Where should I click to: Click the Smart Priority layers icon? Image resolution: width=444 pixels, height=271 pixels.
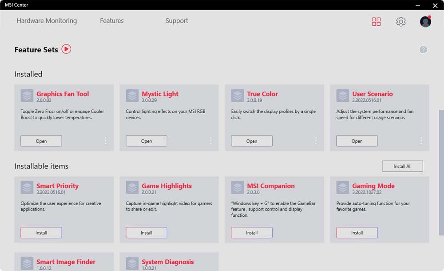(27, 187)
